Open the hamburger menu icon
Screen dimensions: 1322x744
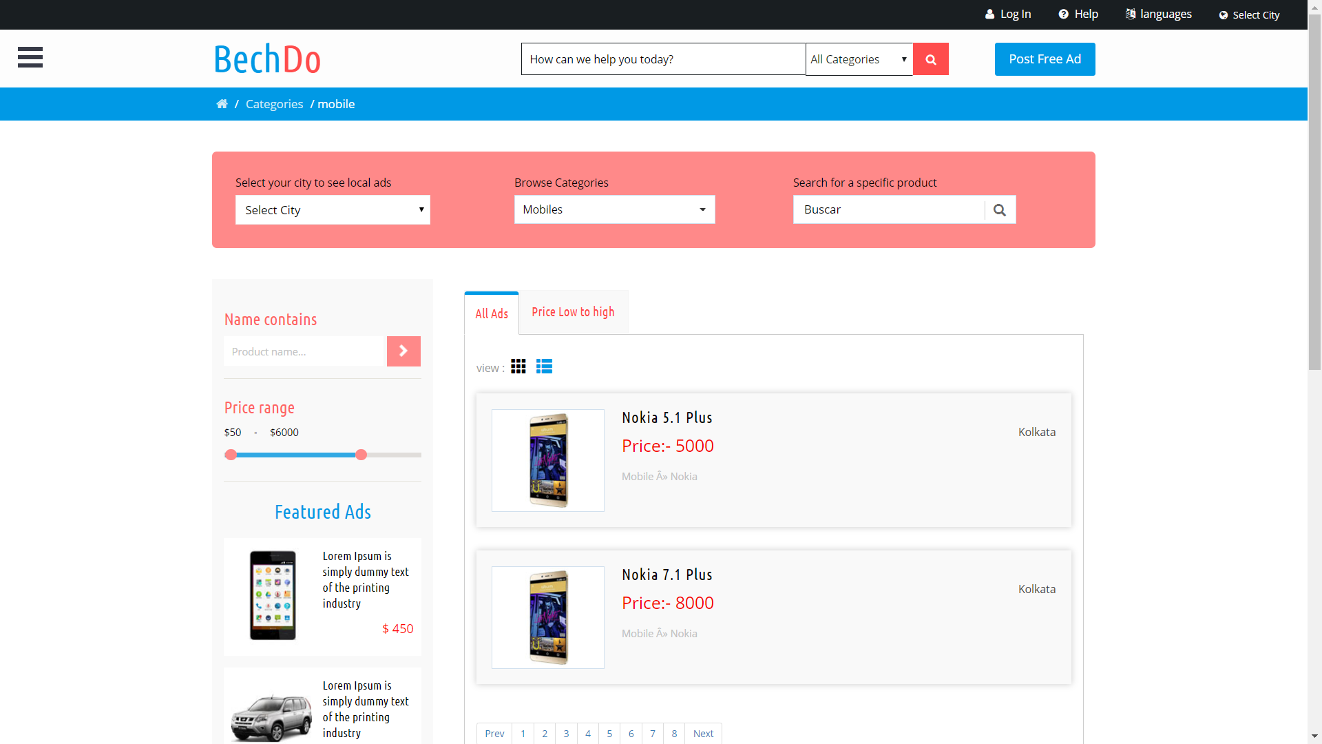pos(30,57)
